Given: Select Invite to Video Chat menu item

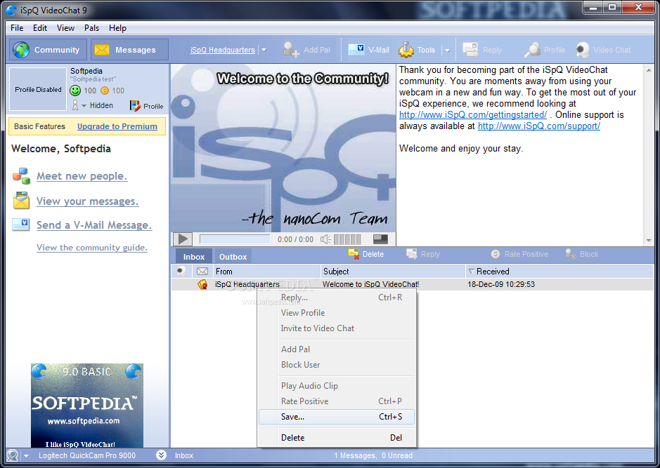Looking at the screenshot, I should click(337, 328).
